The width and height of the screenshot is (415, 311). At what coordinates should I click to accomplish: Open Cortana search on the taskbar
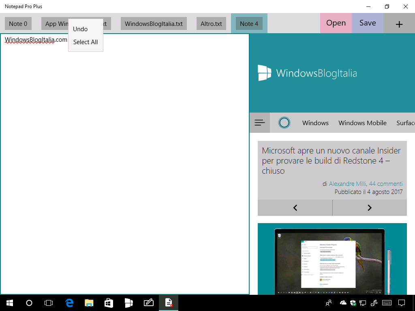pyautogui.click(x=29, y=303)
